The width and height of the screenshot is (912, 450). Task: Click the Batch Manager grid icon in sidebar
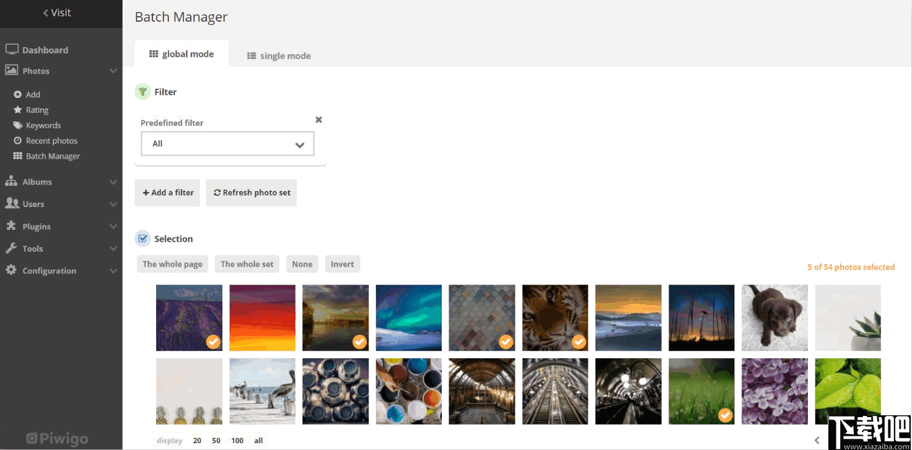tap(18, 156)
